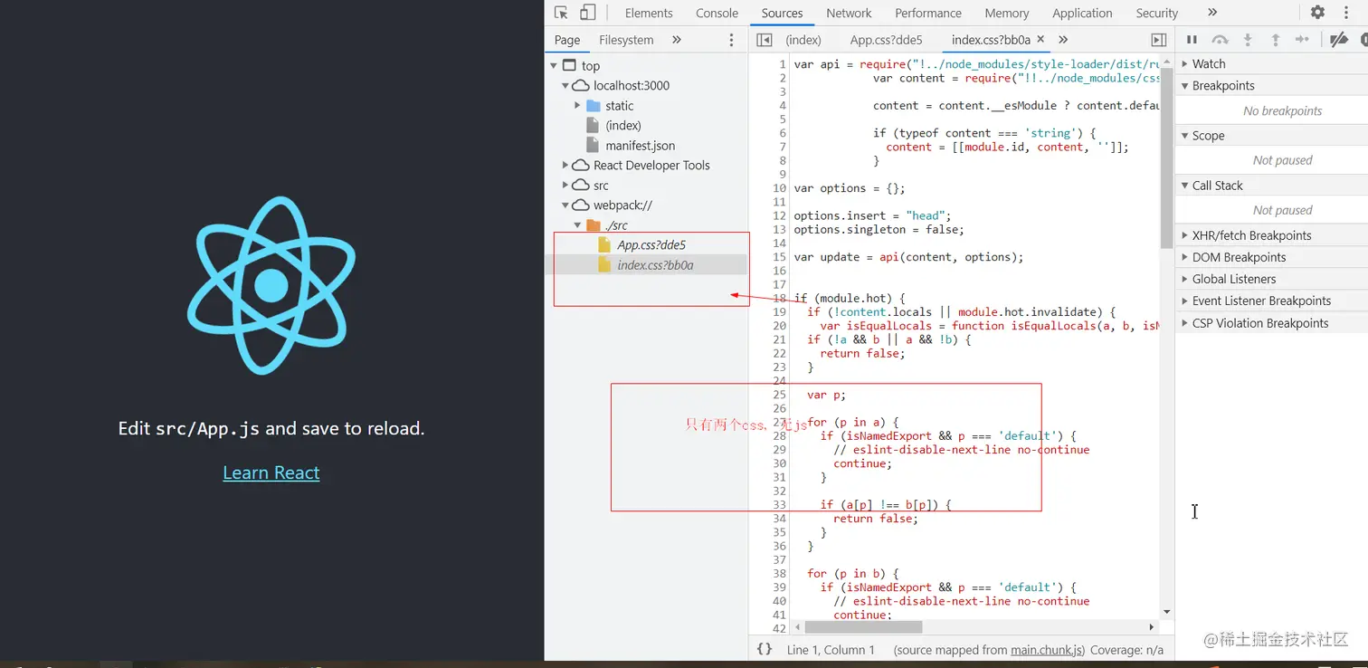
Task: Open DevTools settings gear
Action: point(1317,13)
